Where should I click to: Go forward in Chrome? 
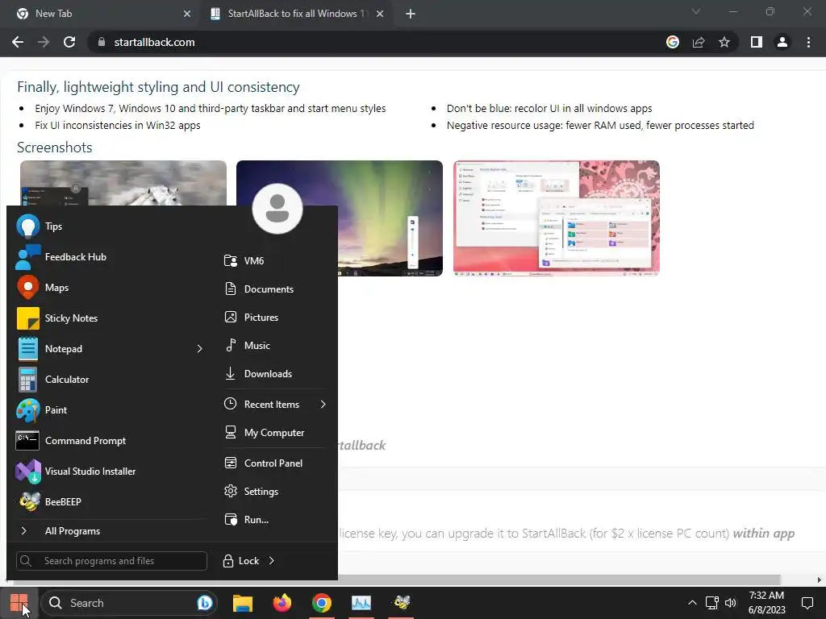coord(44,42)
